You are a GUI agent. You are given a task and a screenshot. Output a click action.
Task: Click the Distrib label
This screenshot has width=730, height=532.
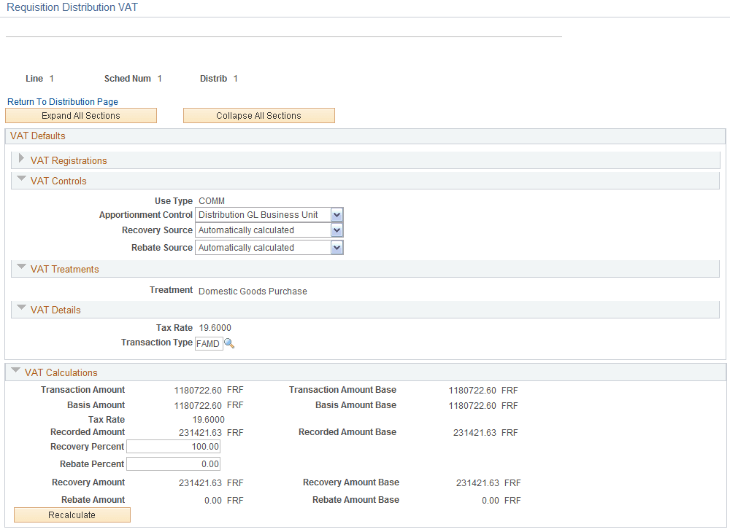click(213, 79)
